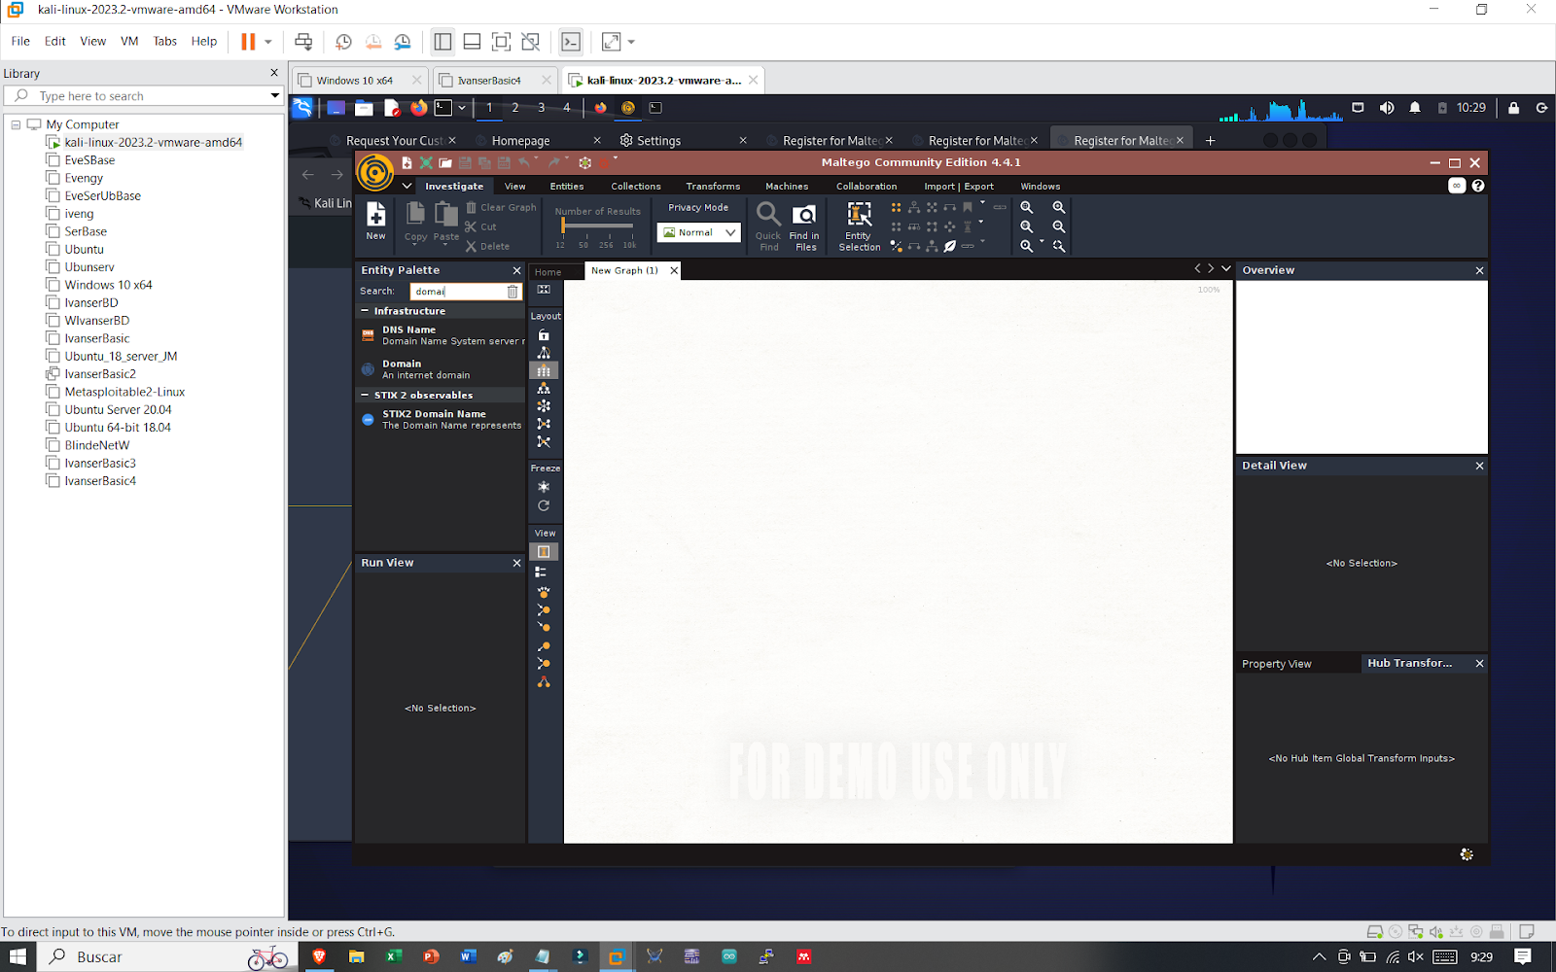Image resolution: width=1556 pixels, height=972 pixels.
Task: Activate the Entity Selection tool
Action: (x=860, y=226)
